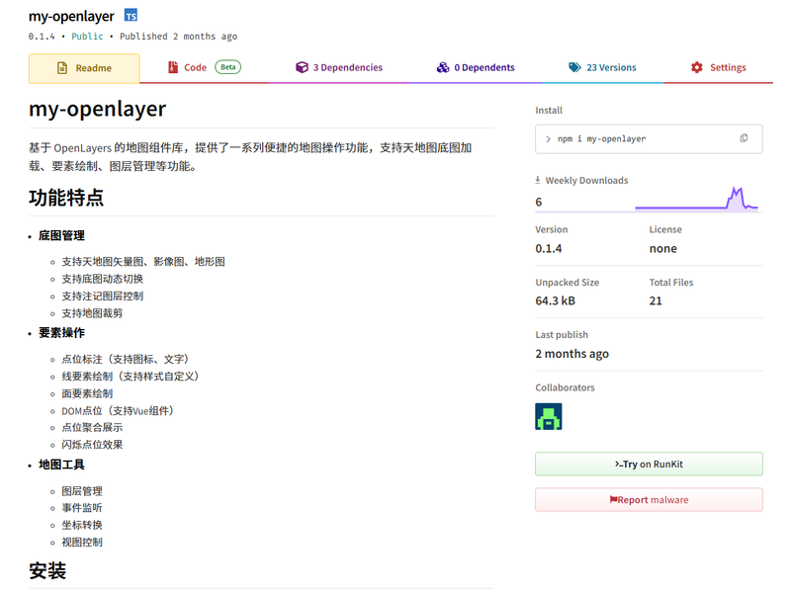Click the 功能特点 heading
The height and width of the screenshot is (595, 791).
[x=66, y=198]
